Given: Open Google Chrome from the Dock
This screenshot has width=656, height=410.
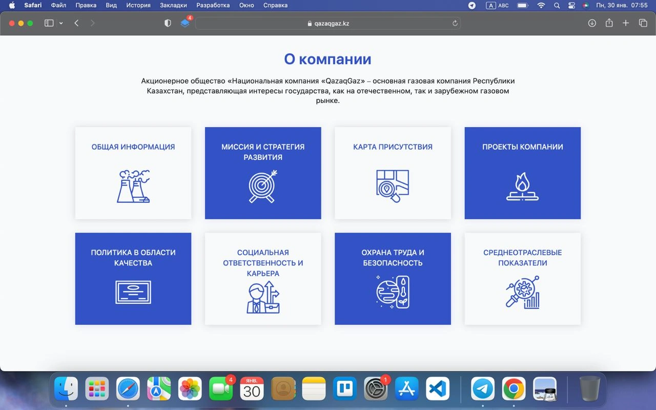Looking at the screenshot, I should [514, 389].
